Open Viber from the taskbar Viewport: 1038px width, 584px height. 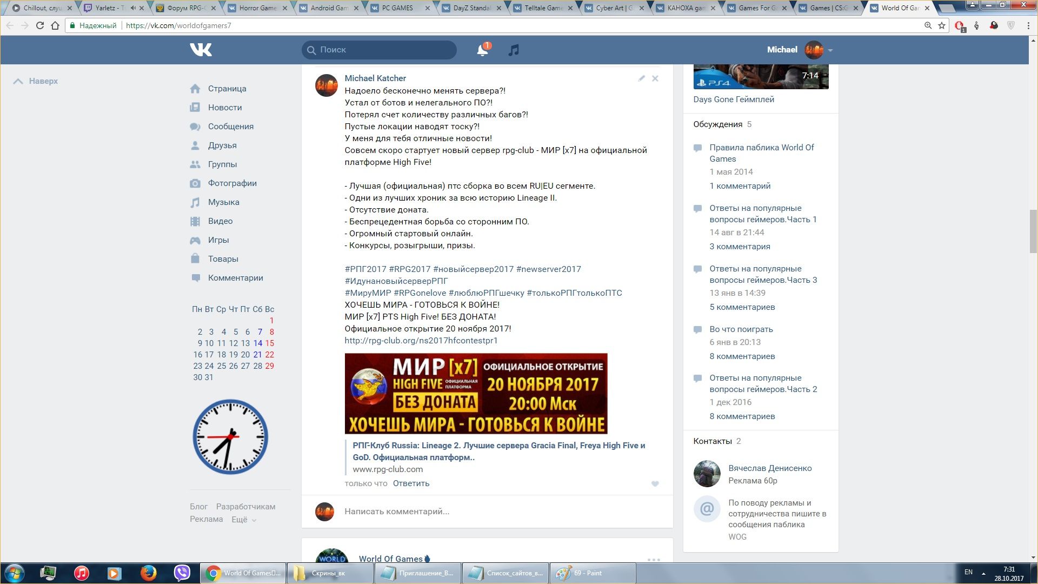[x=182, y=573]
